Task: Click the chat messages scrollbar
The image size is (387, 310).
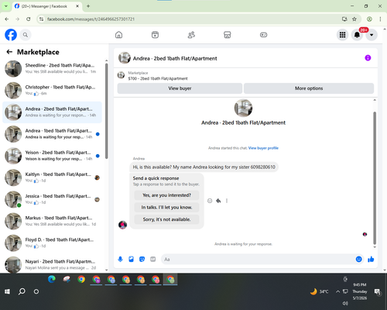Action: click(x=375, y=178)
